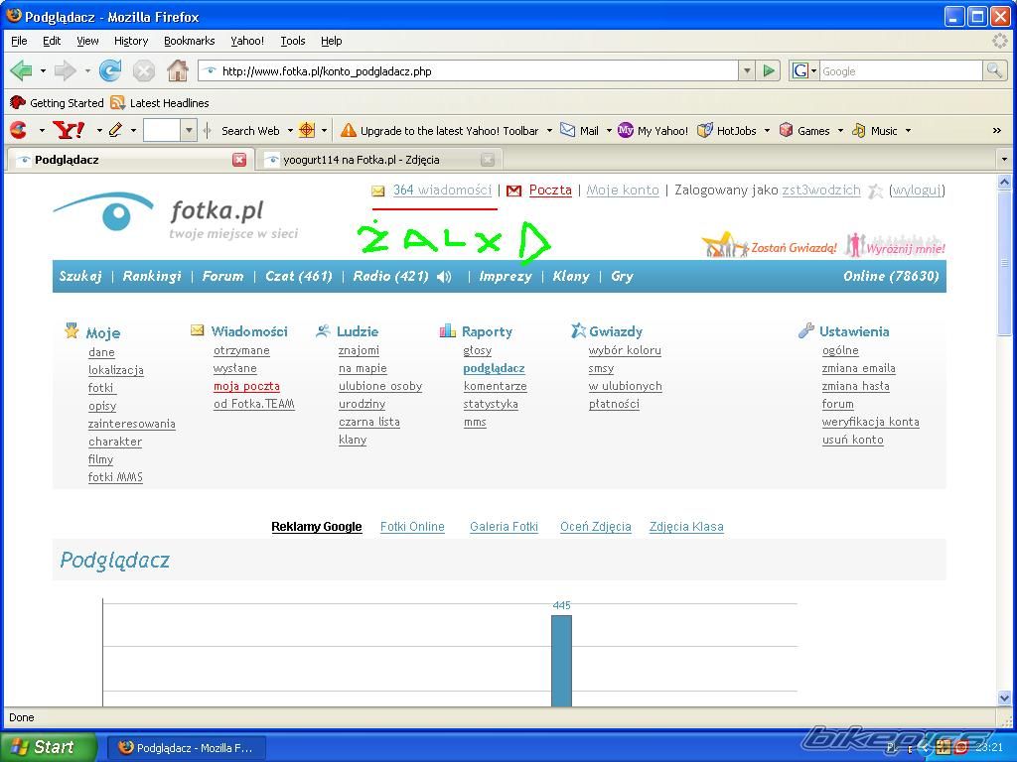
Task: Reload the page with the refresh icon
Action: (x=110, y=70)
